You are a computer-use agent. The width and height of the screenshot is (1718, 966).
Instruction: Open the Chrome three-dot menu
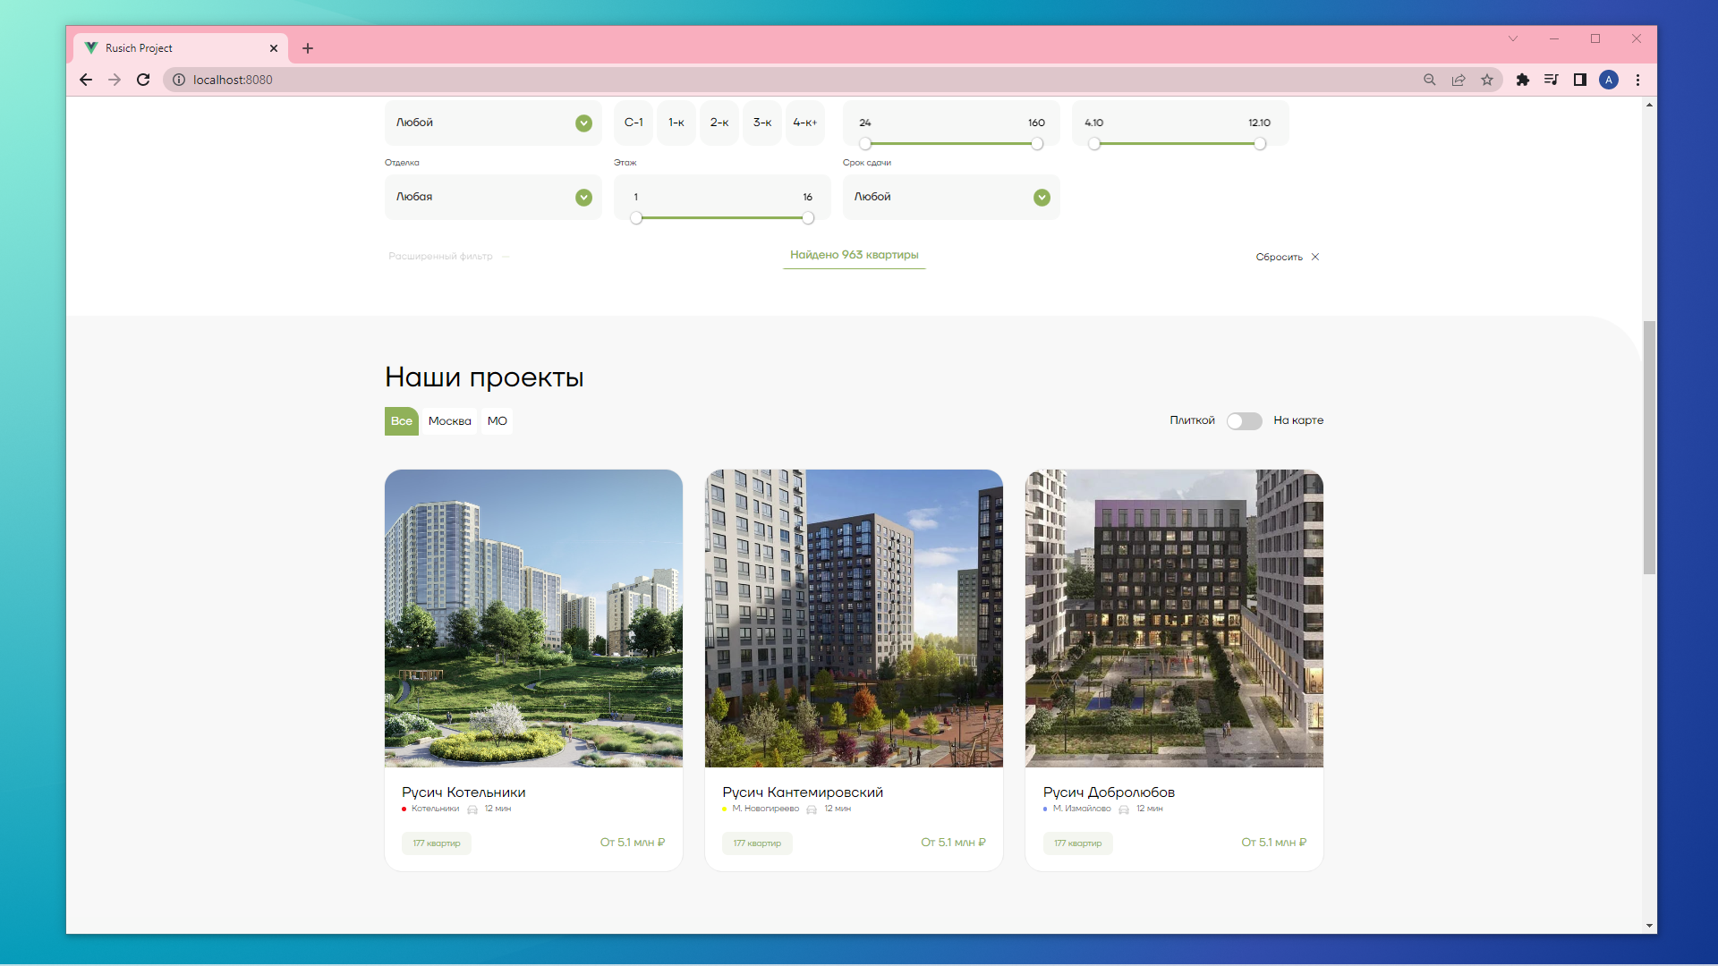pyautogui.click(x=1638, y=80)
